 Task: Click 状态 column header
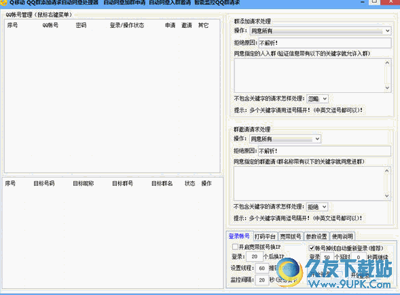coord(189,183)
